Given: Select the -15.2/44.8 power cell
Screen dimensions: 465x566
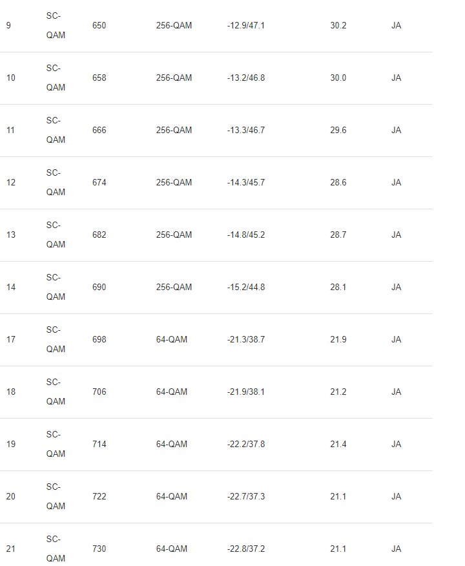Looking at the screenshot, I should (x=246, y=288).
